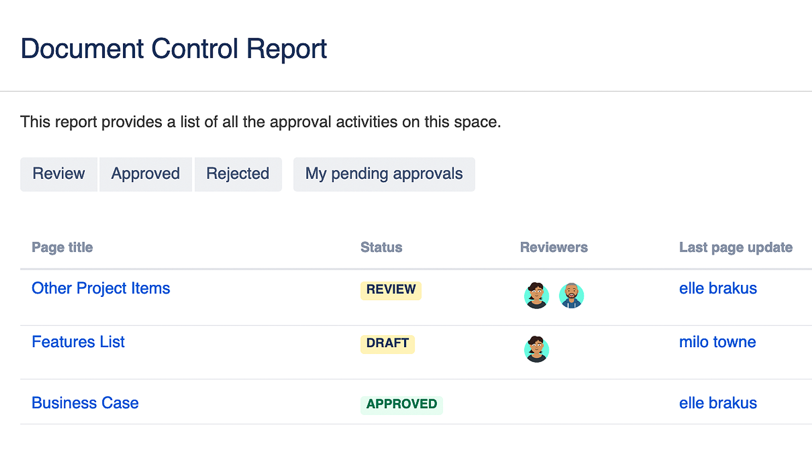Click the first reviewer avatar for Other Project Items

coord(536,295)
